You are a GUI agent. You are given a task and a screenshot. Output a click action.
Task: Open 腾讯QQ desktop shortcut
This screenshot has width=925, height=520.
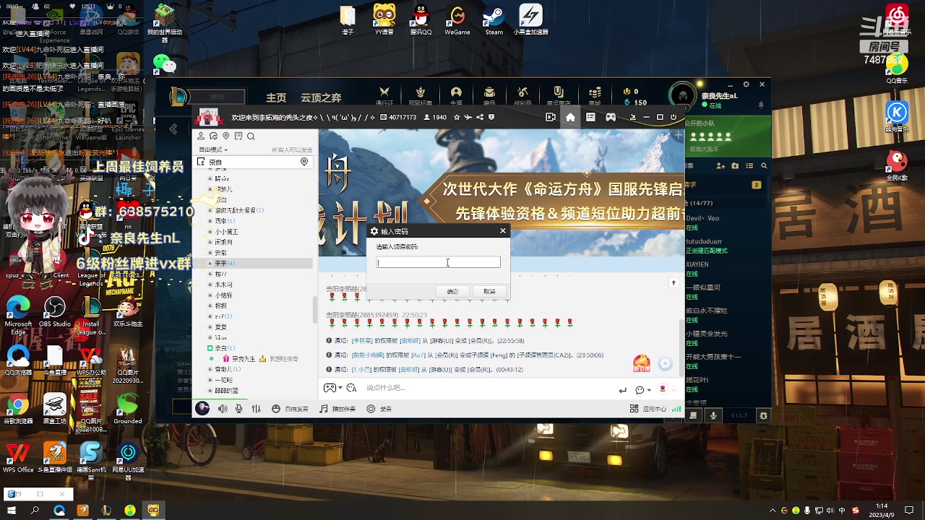421,20
